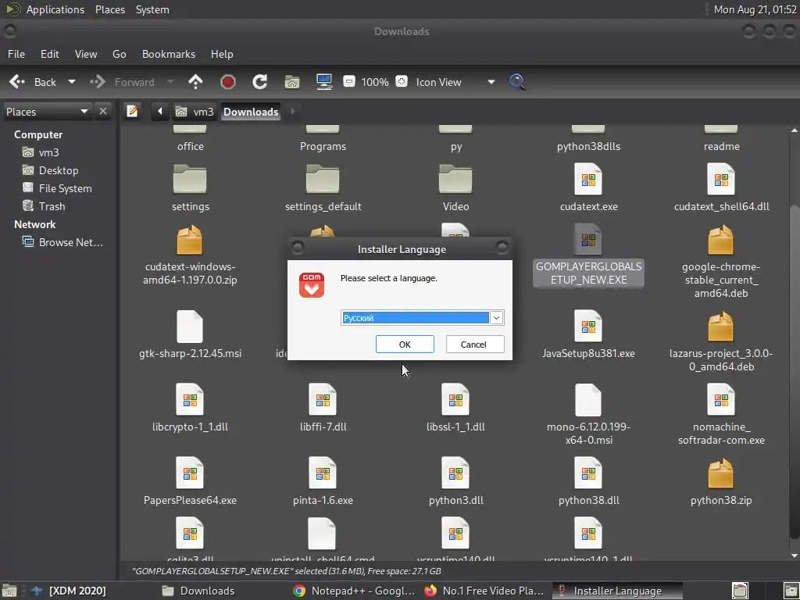Select lazarus-project deb package
Viewport: 800px width, 600px height.
pos(721,341)
